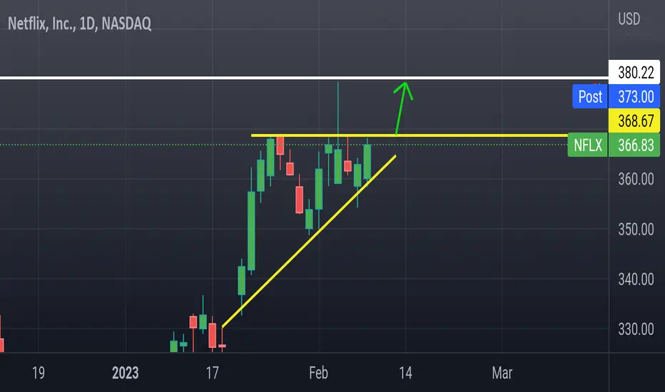Select the yellow horizontal resistance line
This screenshot has height=392, width=665.
click(410, 135)
